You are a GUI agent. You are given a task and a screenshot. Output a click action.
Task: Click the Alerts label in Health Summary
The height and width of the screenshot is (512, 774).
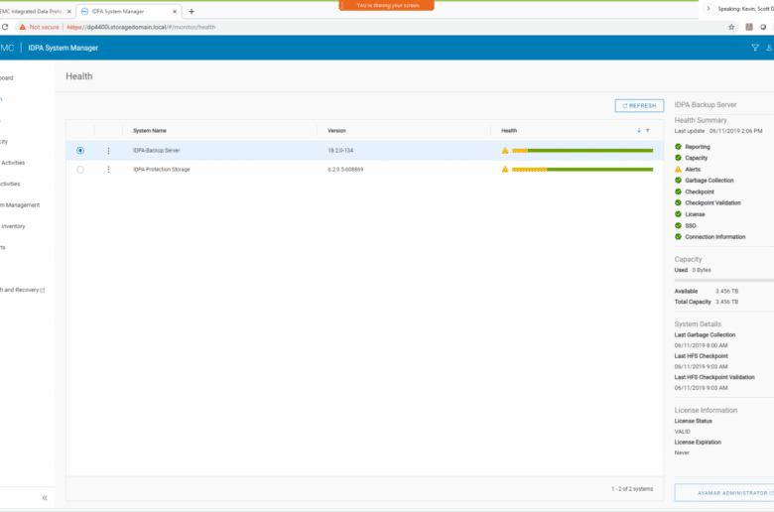coord(693,170)
